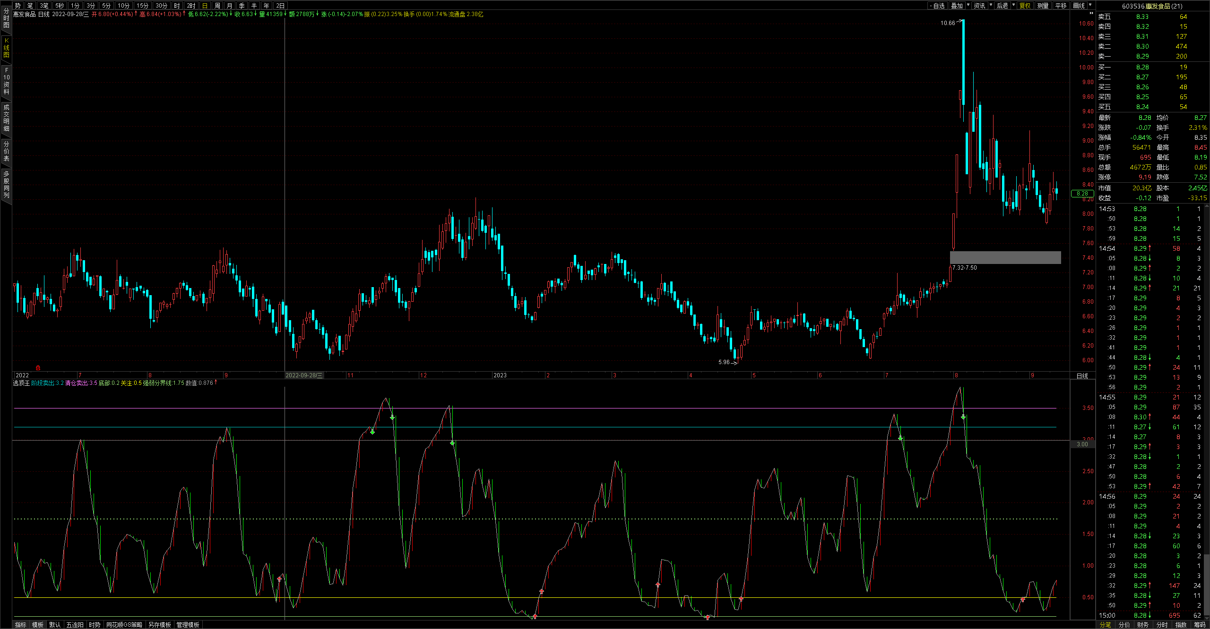
Task: Click the 叠加 overlay button
Action: (x=957, y=6)
